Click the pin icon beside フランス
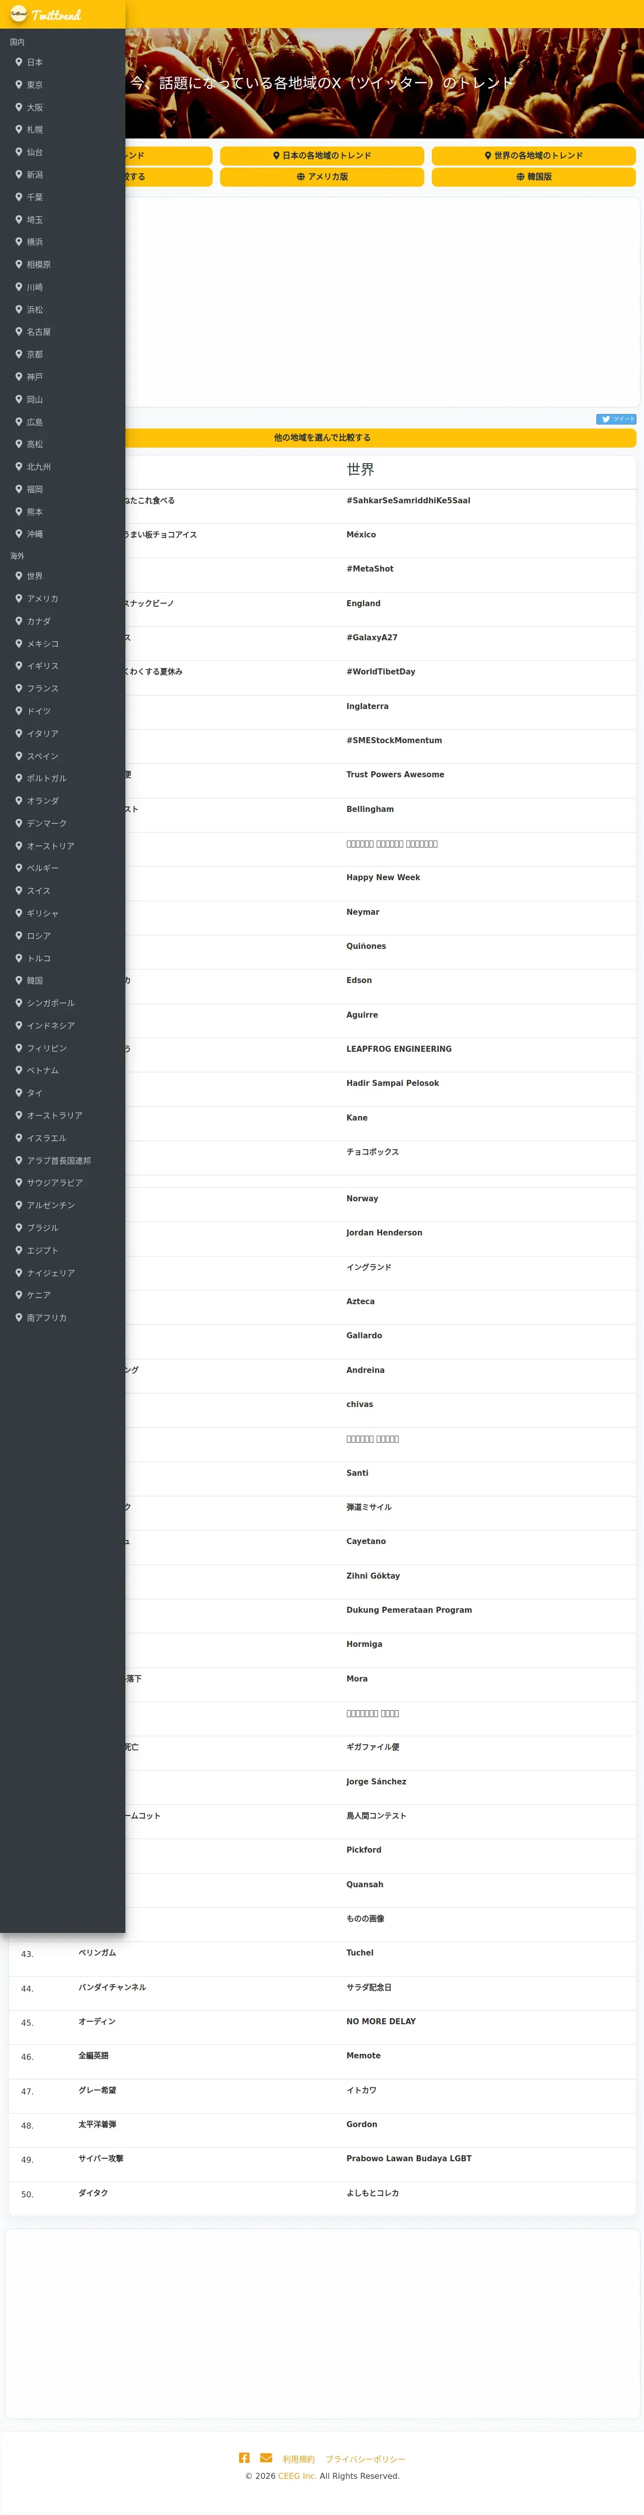The image size is (644, 2515). tap(19, 687)
